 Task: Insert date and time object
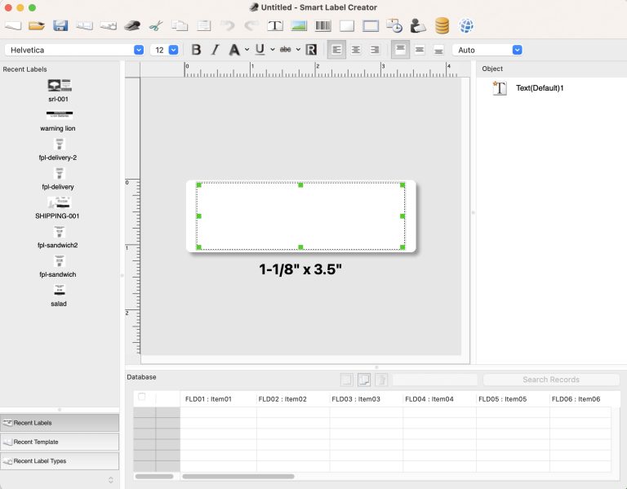point(394,25)
